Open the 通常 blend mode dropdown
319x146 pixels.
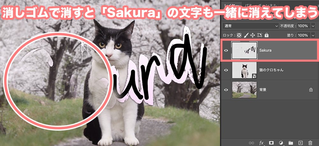click(x=251, y=26)
